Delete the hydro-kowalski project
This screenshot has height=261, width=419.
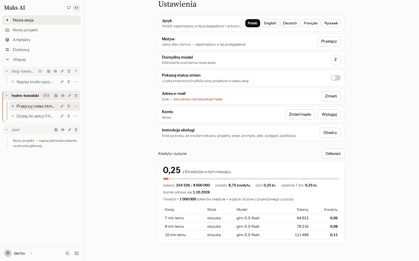click(x=76, y=96)
